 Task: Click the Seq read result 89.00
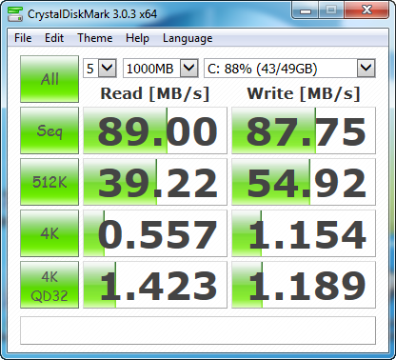[x=155, y=130]
